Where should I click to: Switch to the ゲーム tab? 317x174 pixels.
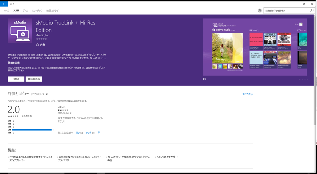[x=25, y=11]
